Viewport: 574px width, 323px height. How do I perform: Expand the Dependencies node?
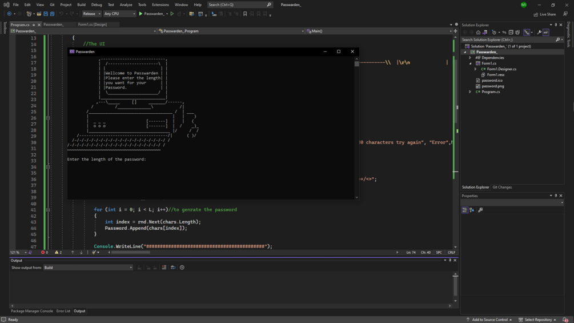point(470,58)
